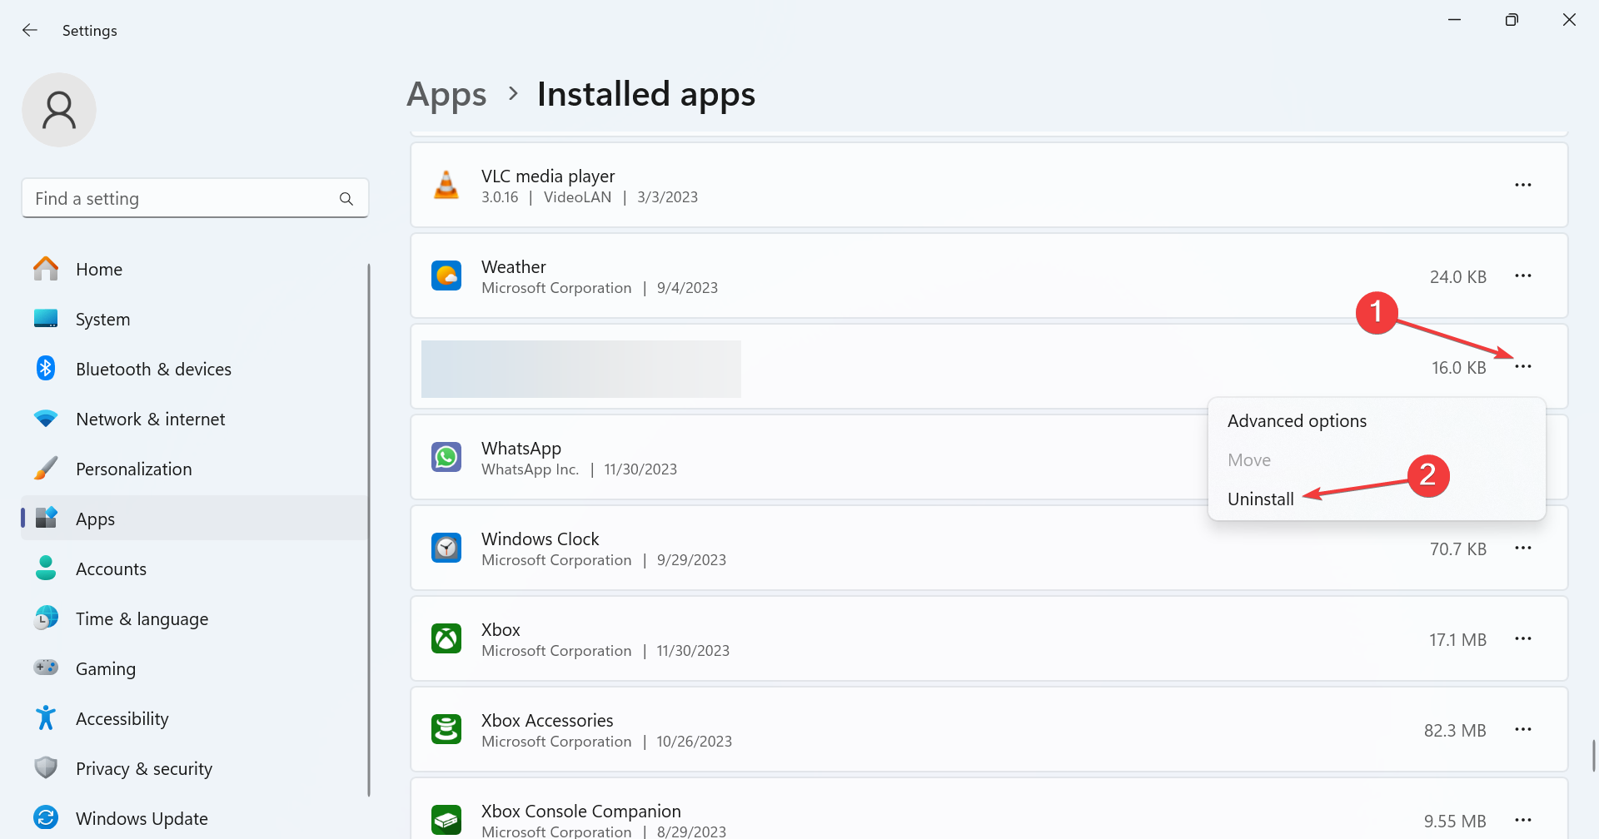Screen dimensions: 1599x839
Task: Click the Windows Clock 70.7 KB size
Action: 1457,549
